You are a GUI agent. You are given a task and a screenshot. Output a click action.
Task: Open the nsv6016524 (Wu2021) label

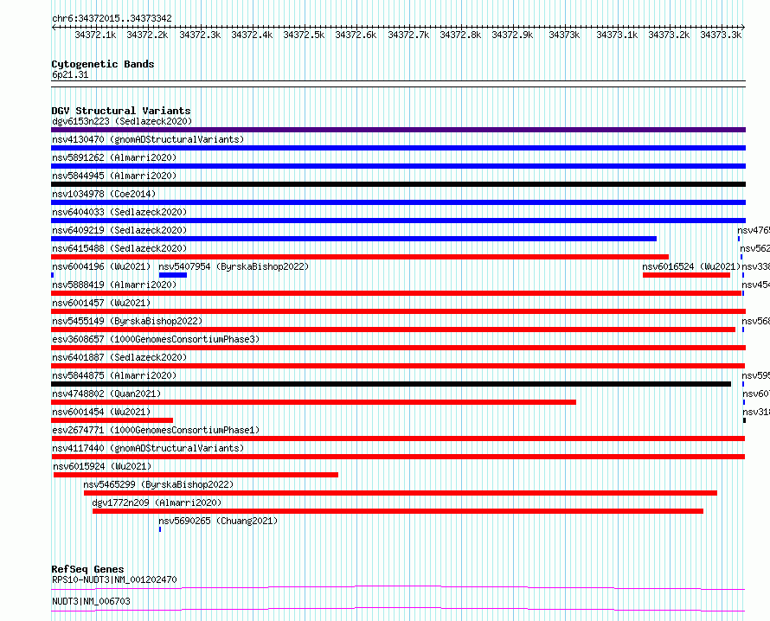click(691, 266)
